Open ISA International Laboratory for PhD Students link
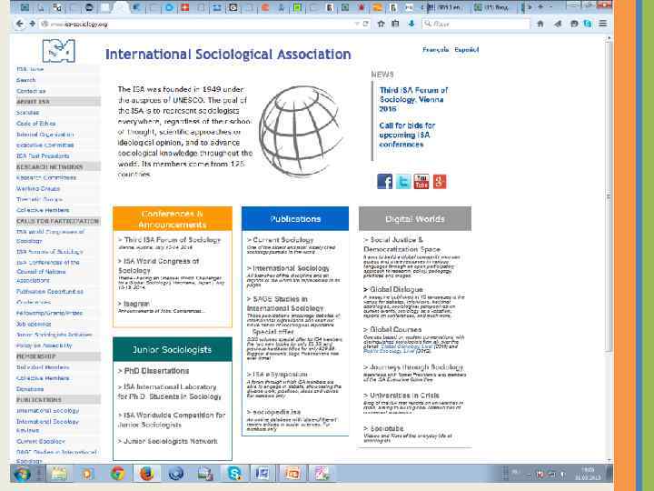654x491 pixels. [169, 392]
